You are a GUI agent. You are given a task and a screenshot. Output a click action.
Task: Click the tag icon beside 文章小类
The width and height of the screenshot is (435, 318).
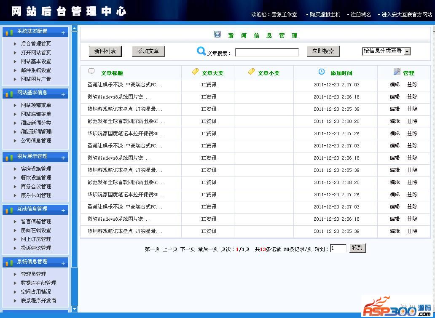pos(251,72)
